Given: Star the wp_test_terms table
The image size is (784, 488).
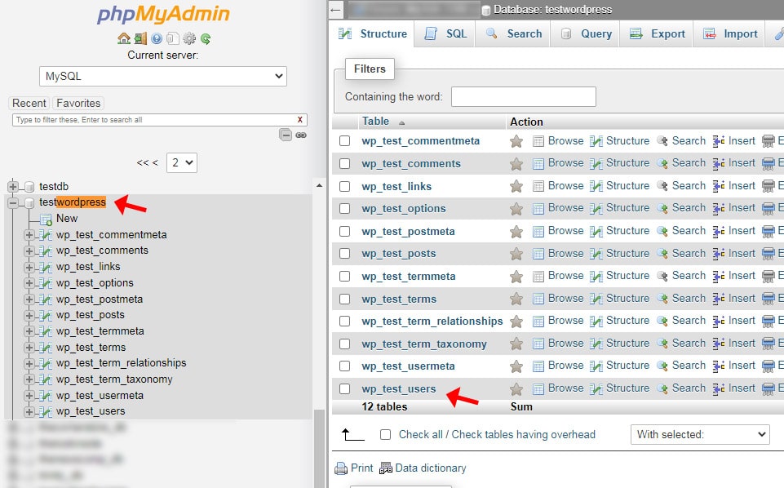Looking at the screenshot, I should [x=516, y=299].
